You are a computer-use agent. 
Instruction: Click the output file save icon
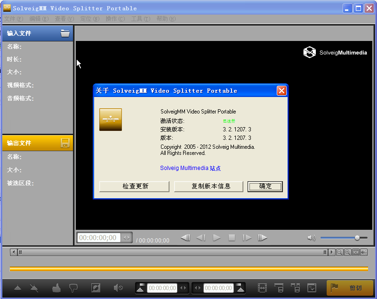point(65,143)
